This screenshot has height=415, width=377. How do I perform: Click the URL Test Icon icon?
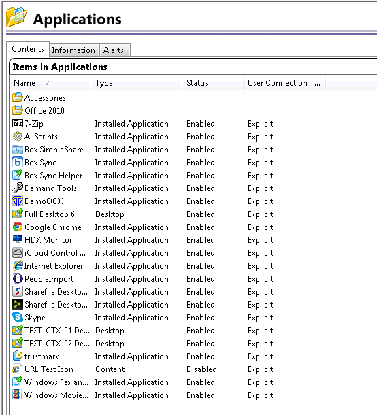18,369
